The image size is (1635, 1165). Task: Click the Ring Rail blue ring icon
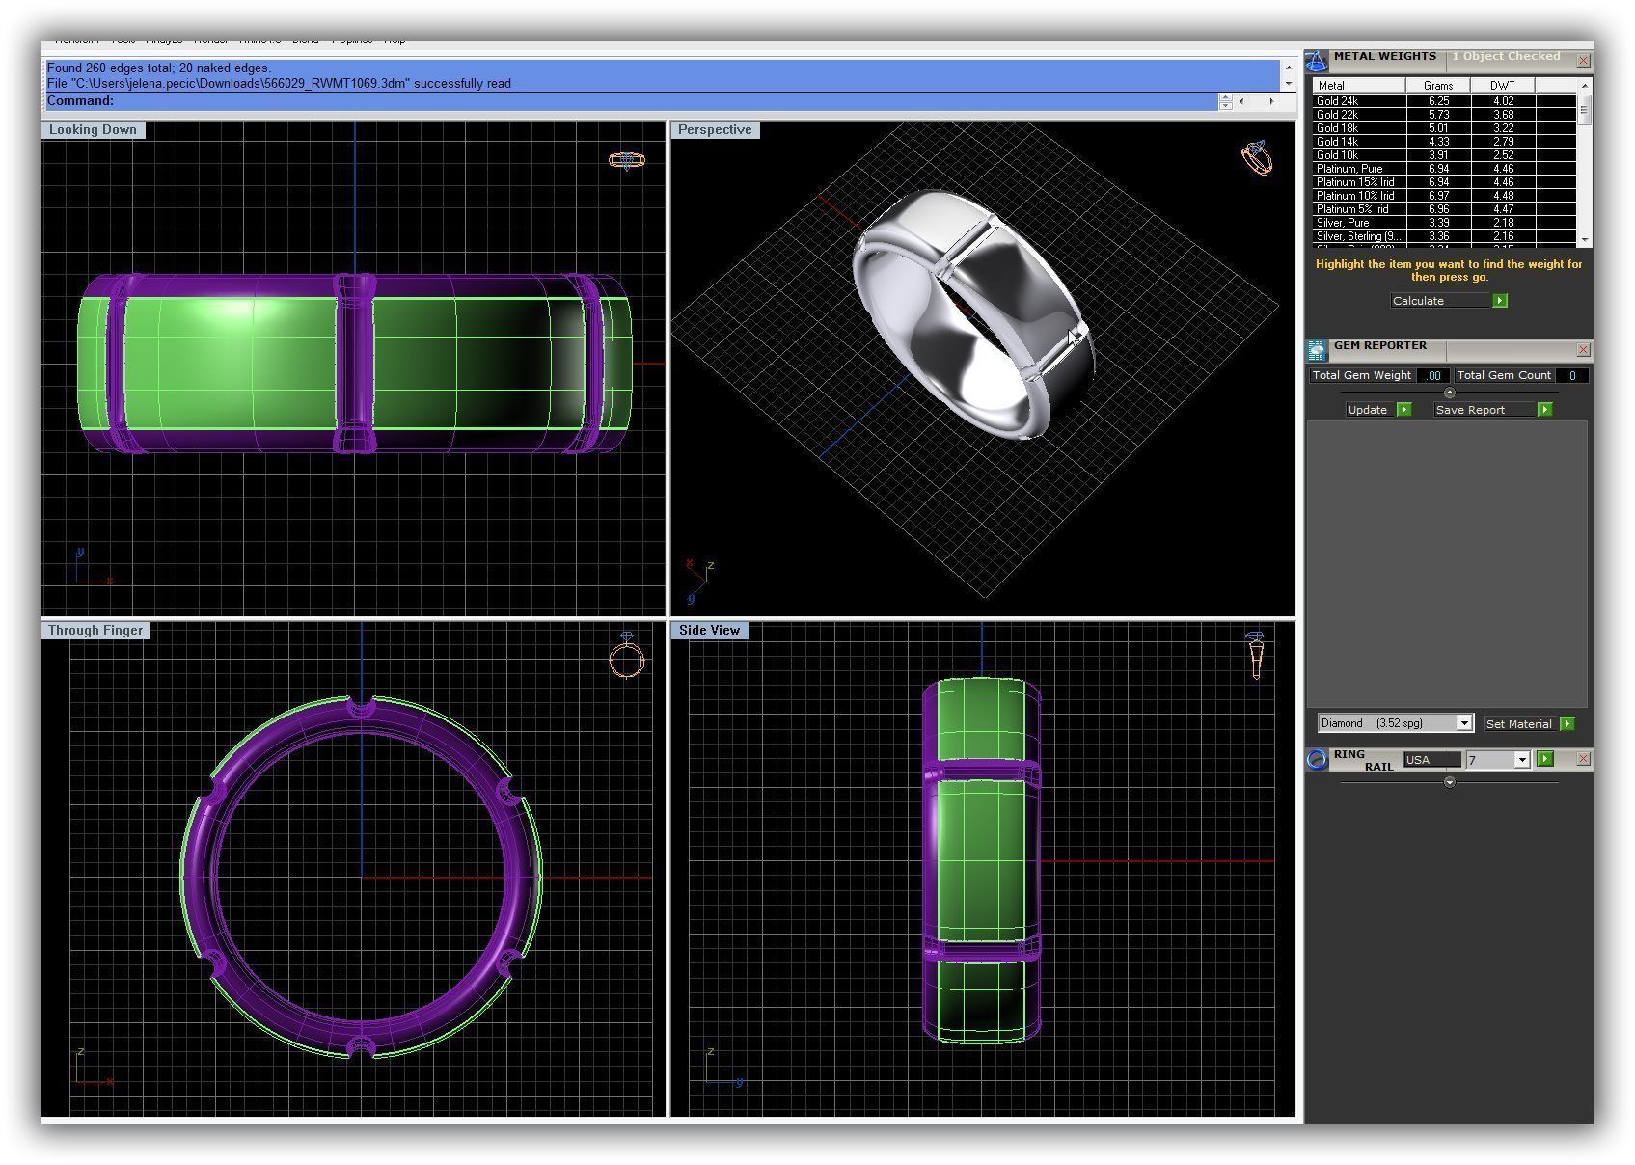click(x=1317, y=760)
